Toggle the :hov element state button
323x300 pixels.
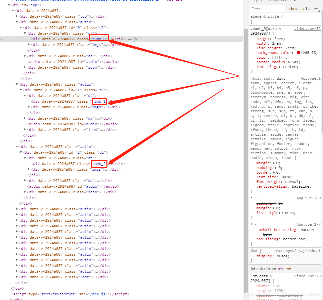coord(293,9)
